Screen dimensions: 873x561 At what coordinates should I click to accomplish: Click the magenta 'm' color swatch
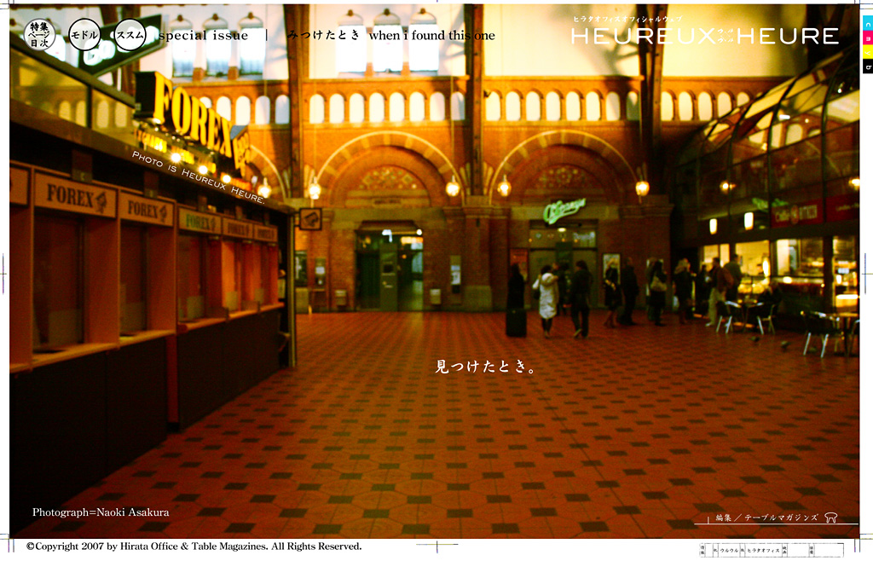tap(867, 38)
